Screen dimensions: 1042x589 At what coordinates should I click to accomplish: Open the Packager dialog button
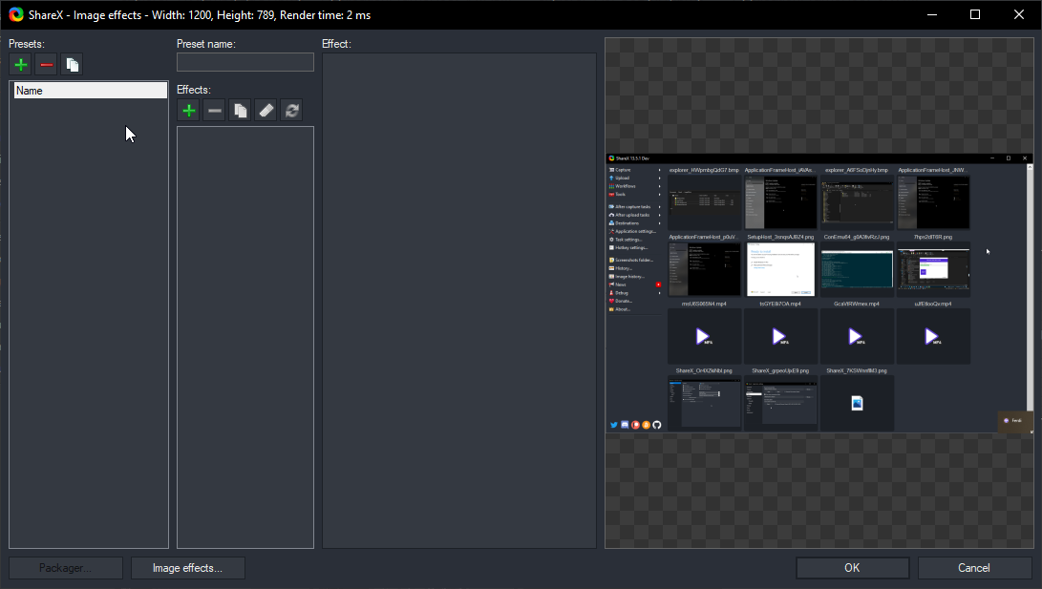point(65,568)
